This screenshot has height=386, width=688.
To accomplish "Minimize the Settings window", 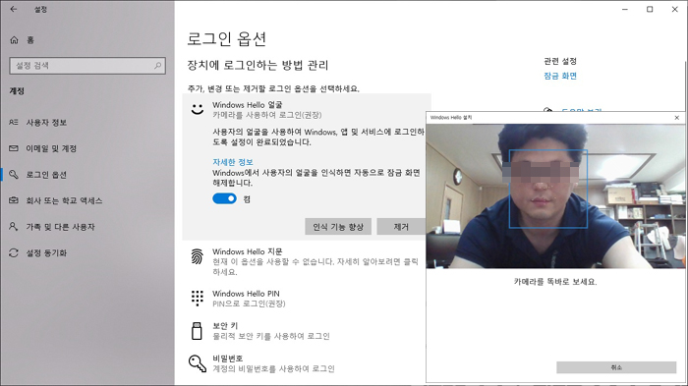I will (625, 9).
